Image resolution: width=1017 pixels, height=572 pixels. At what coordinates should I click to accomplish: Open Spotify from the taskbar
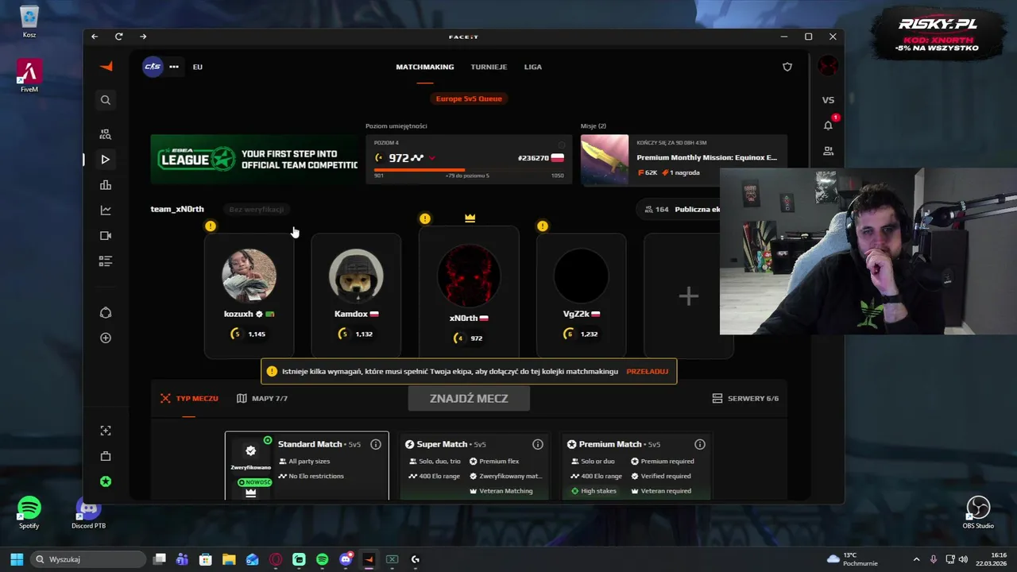pos(322,559)
